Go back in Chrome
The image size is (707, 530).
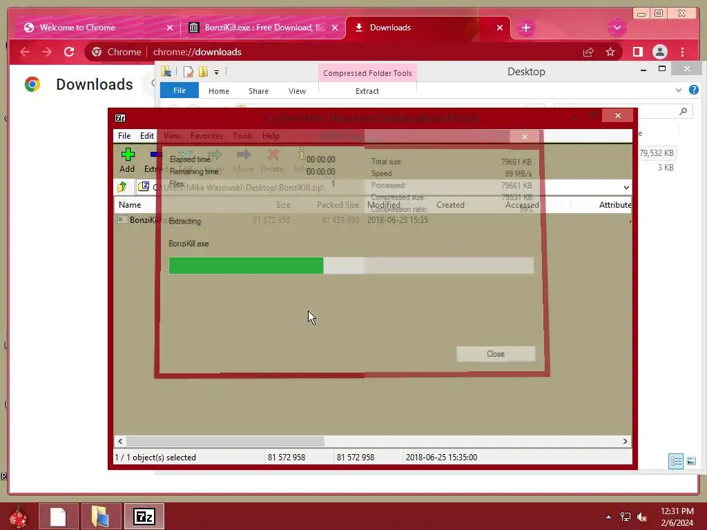(x=25, y=52)
